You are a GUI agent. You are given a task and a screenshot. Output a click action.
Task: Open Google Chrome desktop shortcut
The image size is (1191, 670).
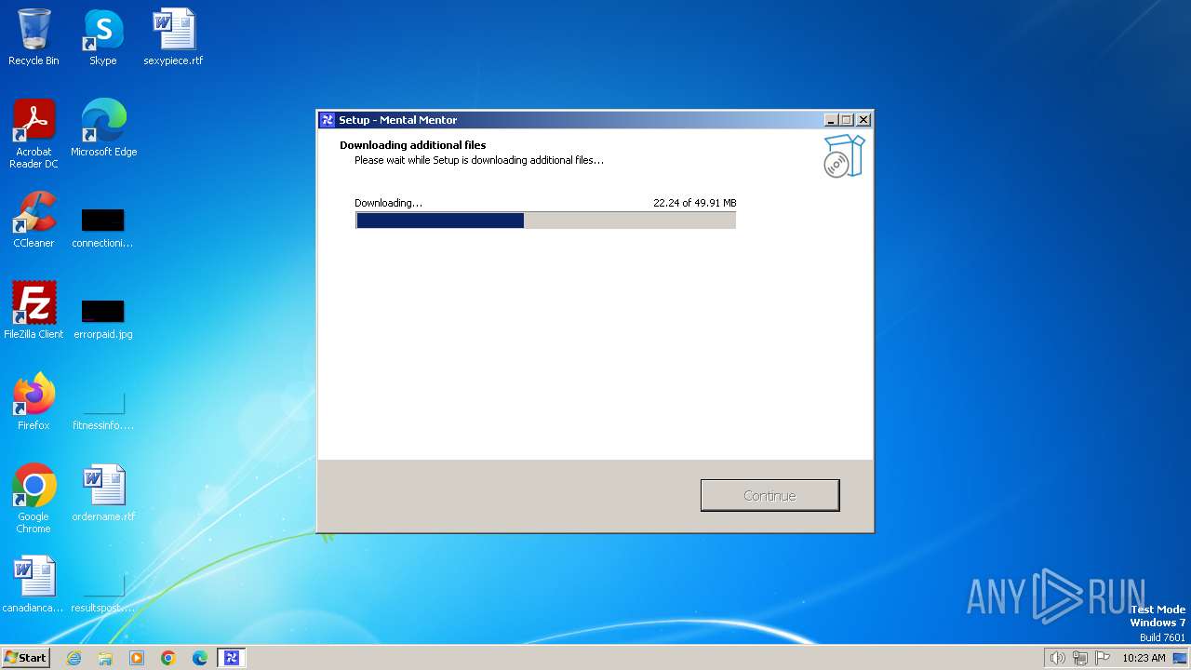click(33, 499)
